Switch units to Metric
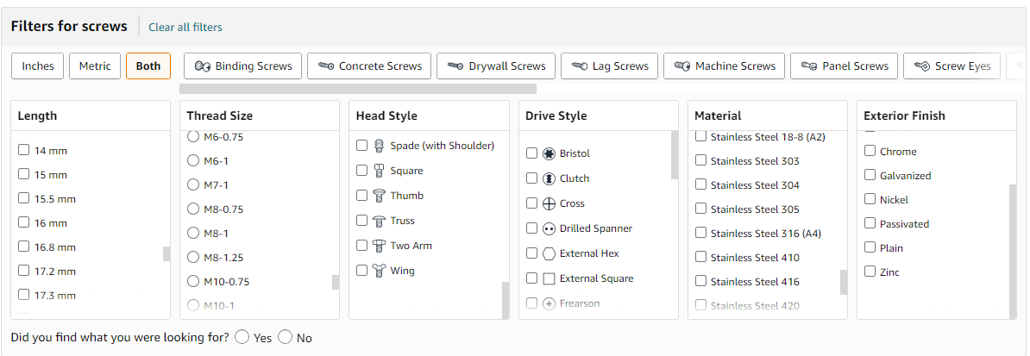 tap(95, 66)
